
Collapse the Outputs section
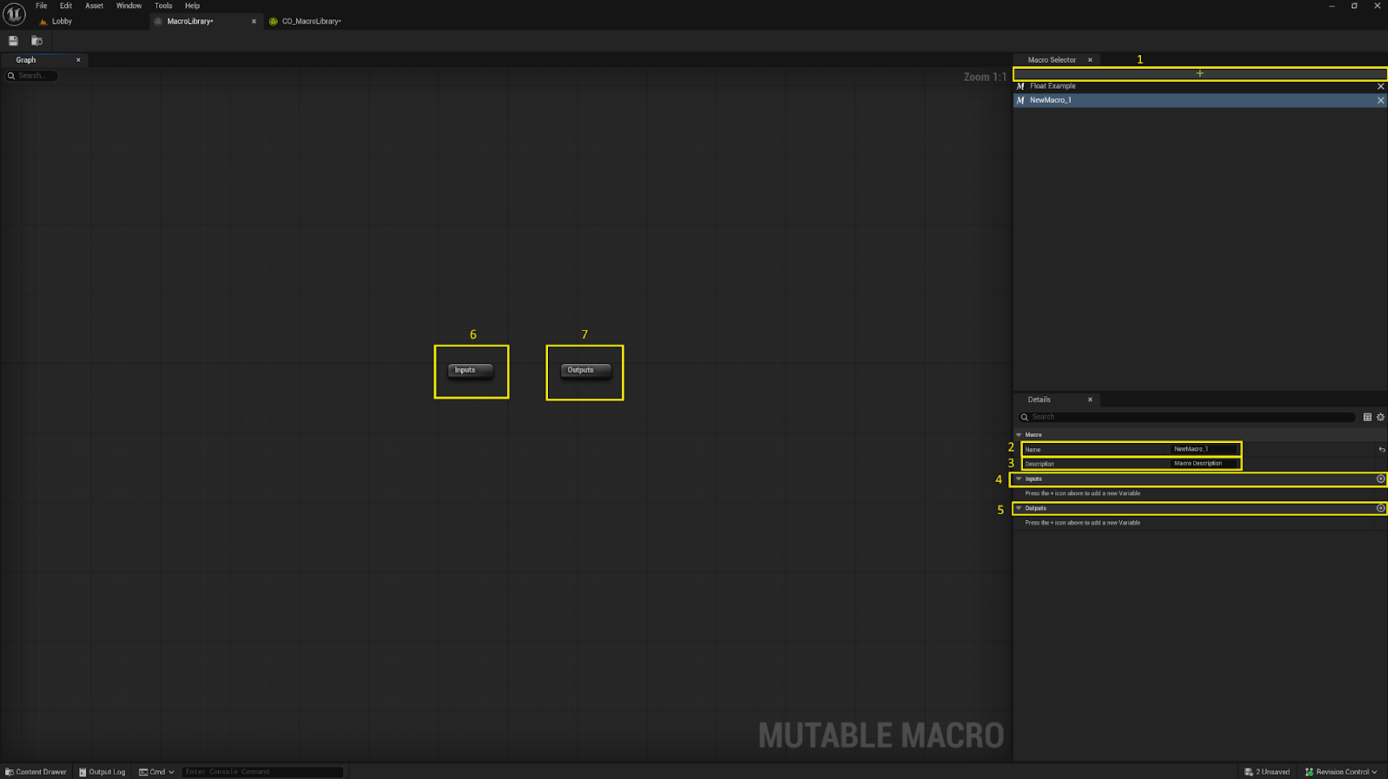pyautogui.click(x=1018, y=508)
